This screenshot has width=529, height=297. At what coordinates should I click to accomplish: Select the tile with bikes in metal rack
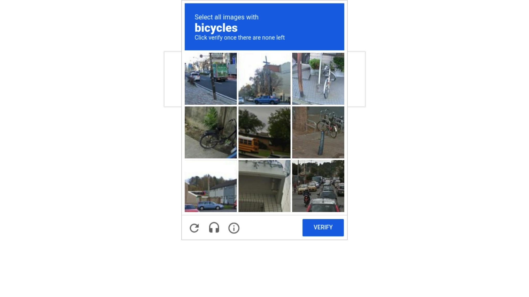click(x=318, y=132)
